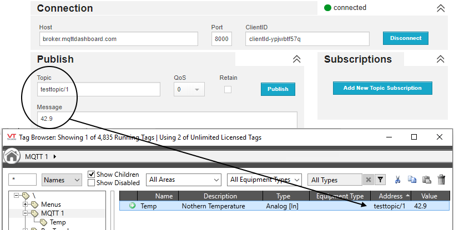Enable the Show Disabled checkbox

pos(92,183)
